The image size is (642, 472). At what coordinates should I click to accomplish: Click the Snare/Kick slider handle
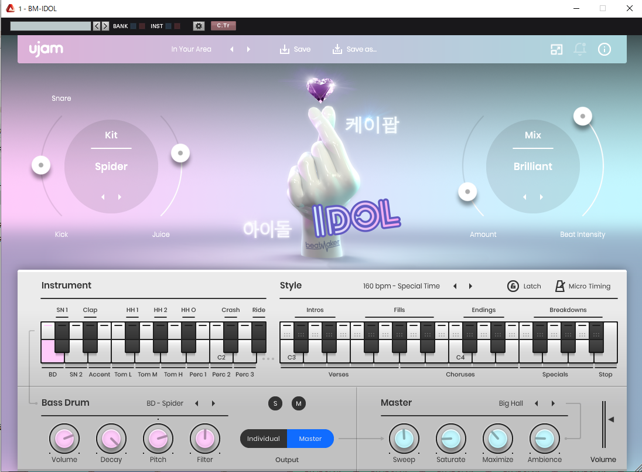coord(41,165)
